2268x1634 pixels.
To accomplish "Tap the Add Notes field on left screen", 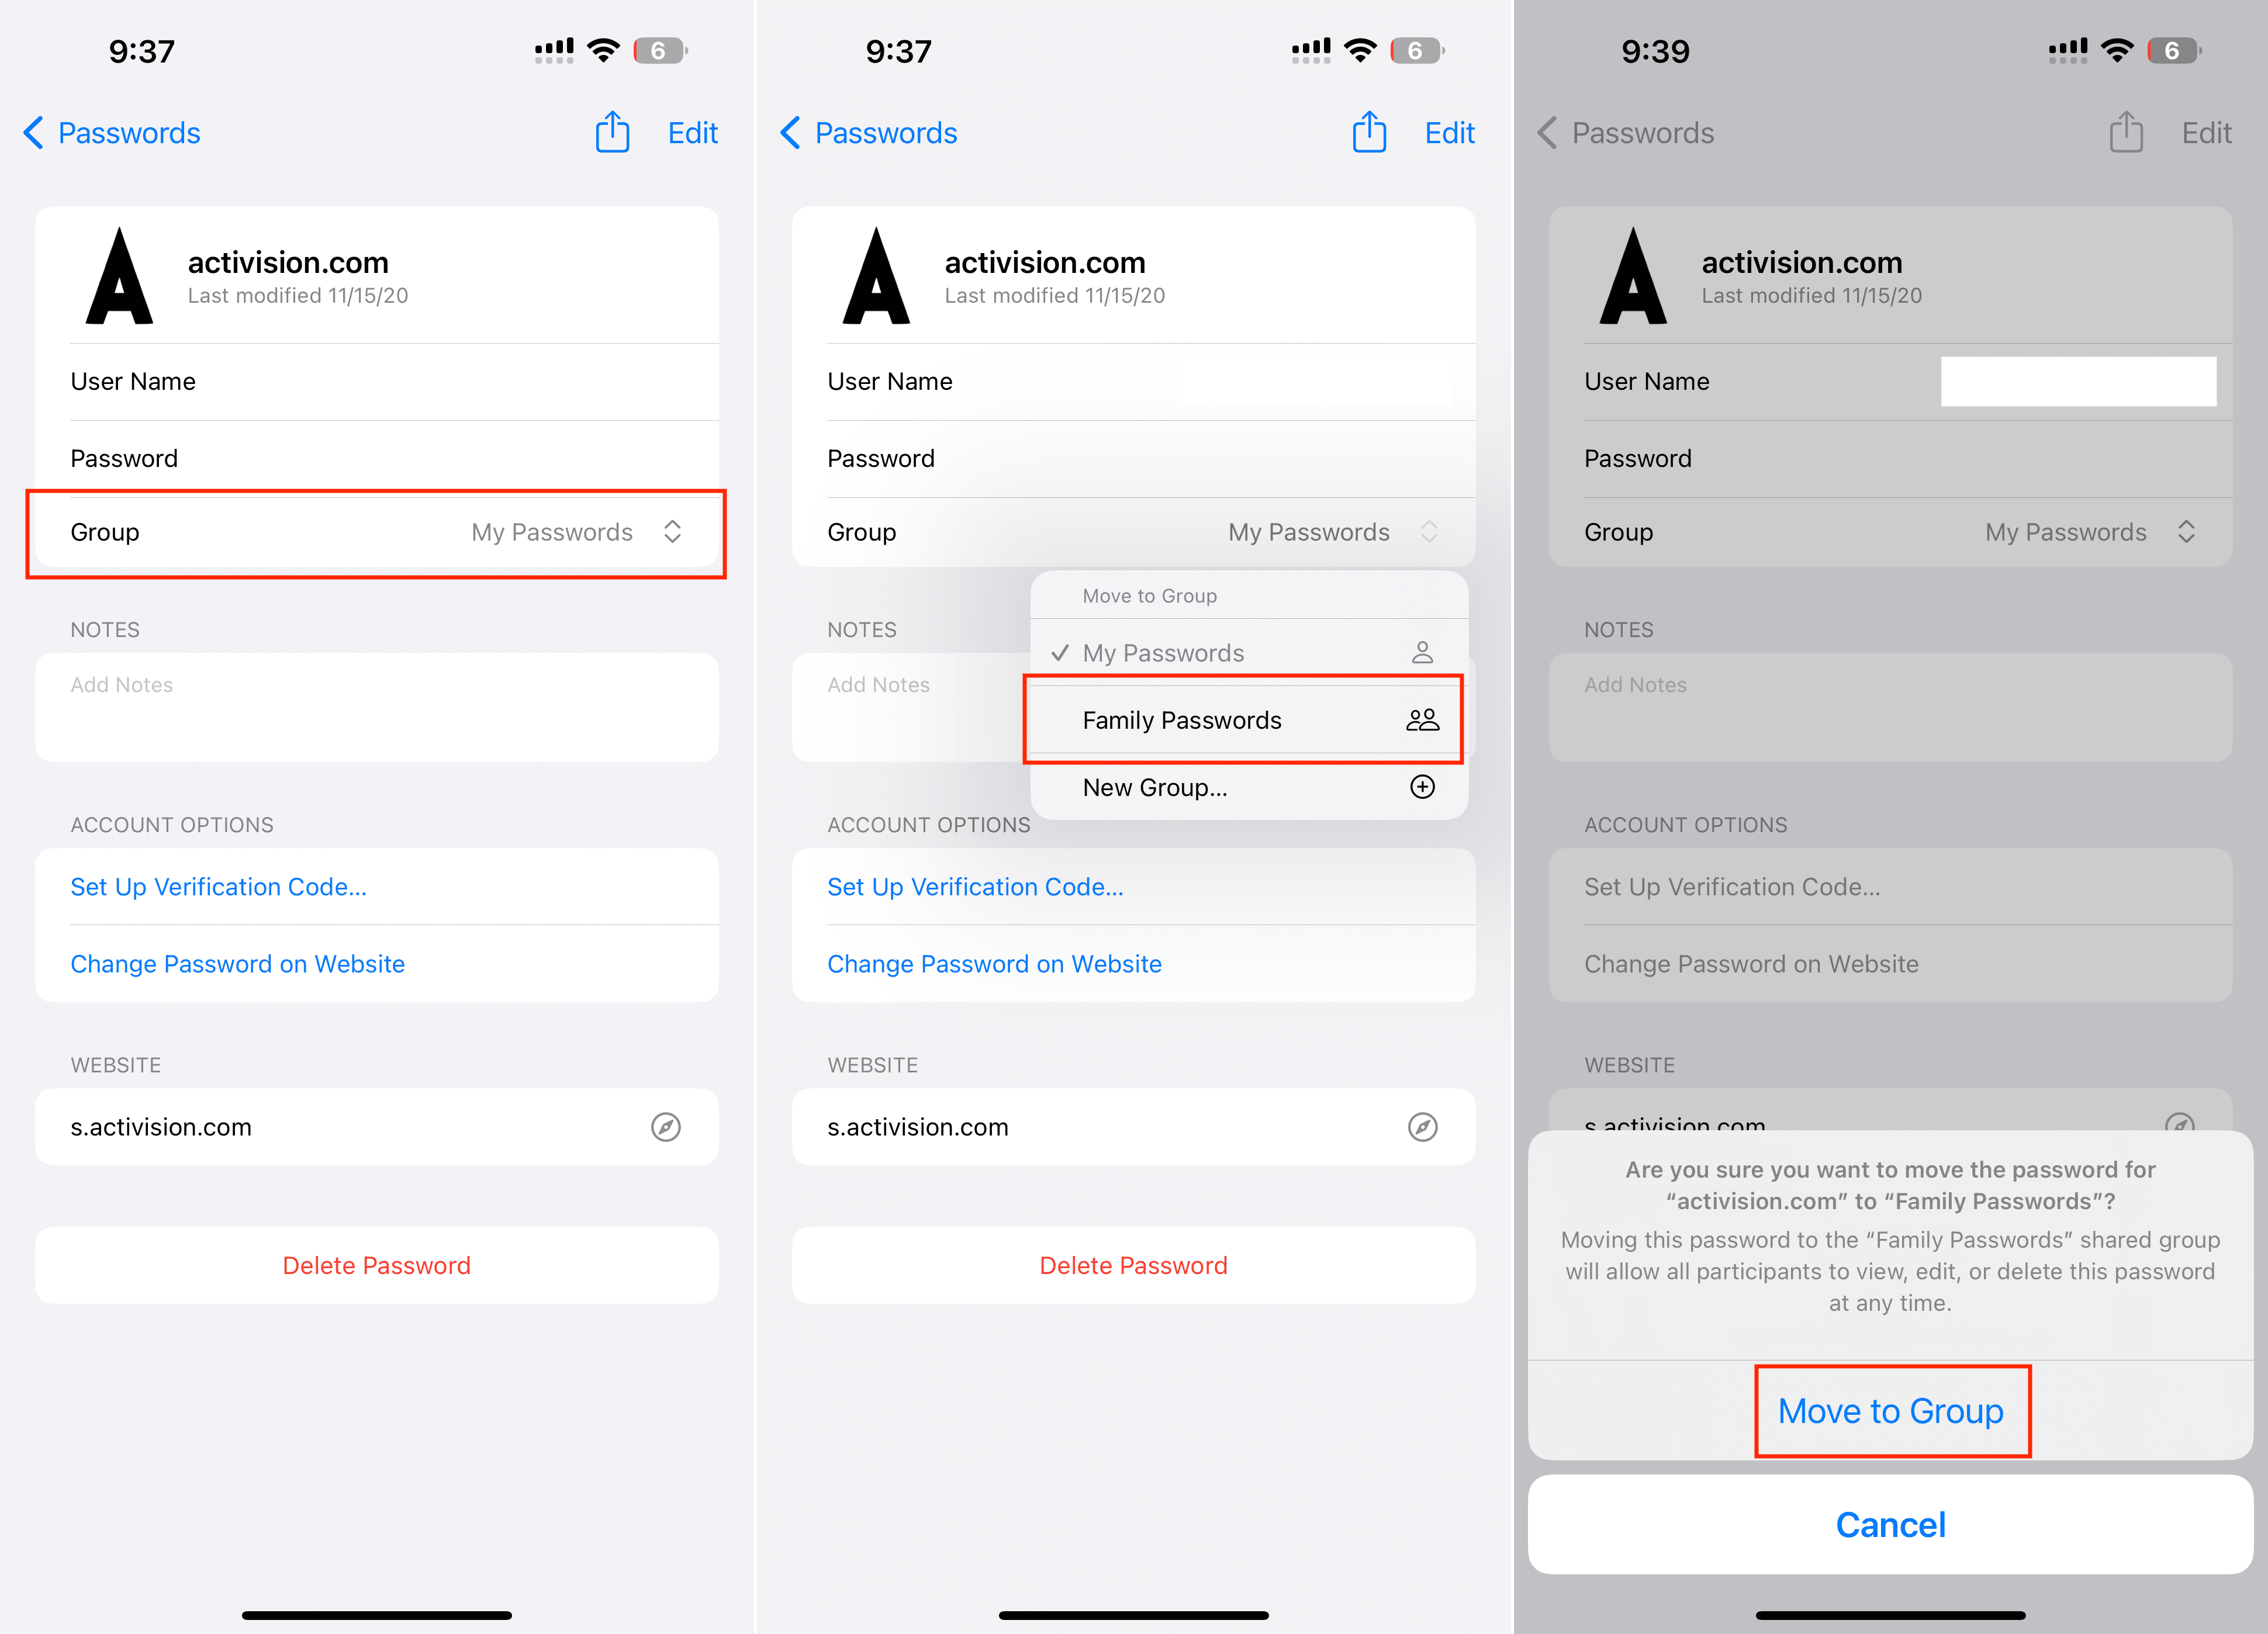I will (x=377, y=708).
